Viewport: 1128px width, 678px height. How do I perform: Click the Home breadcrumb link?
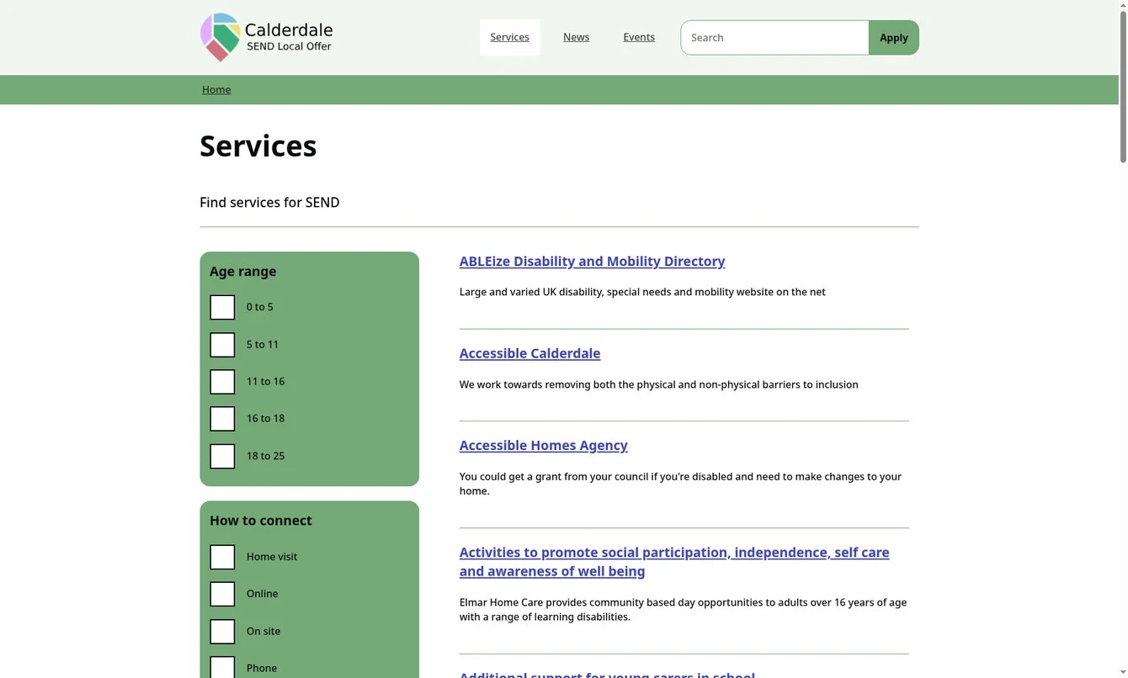216,90
